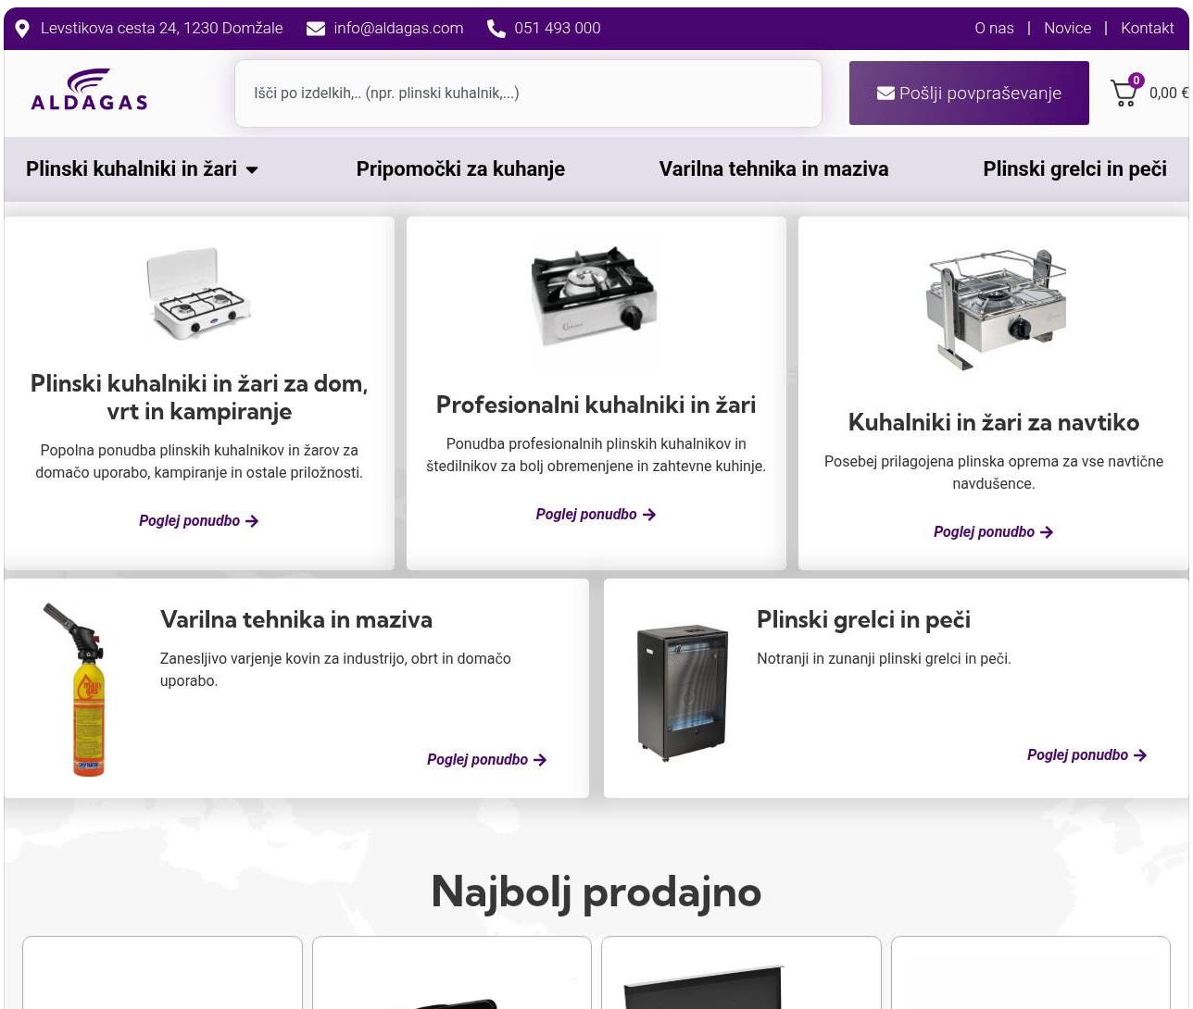
Task: Click the cart item count badge
Action: pos(1136,81)
